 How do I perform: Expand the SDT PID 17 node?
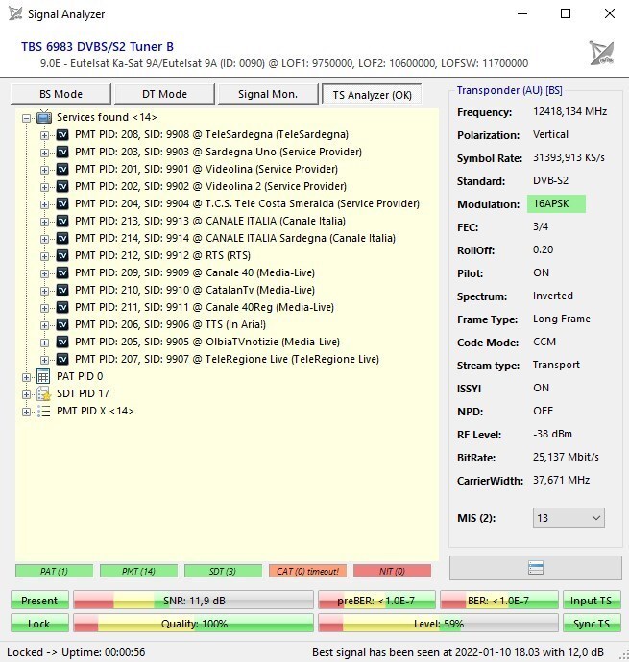coord(26,394)
